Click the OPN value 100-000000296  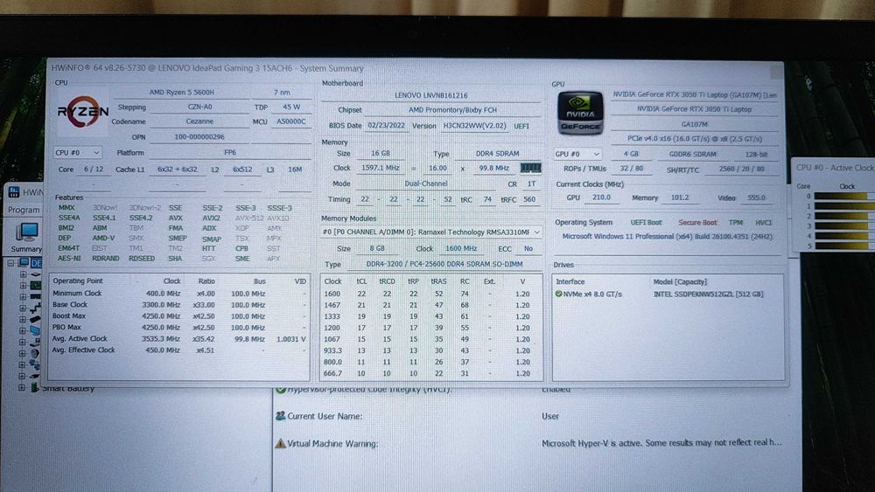199,136
